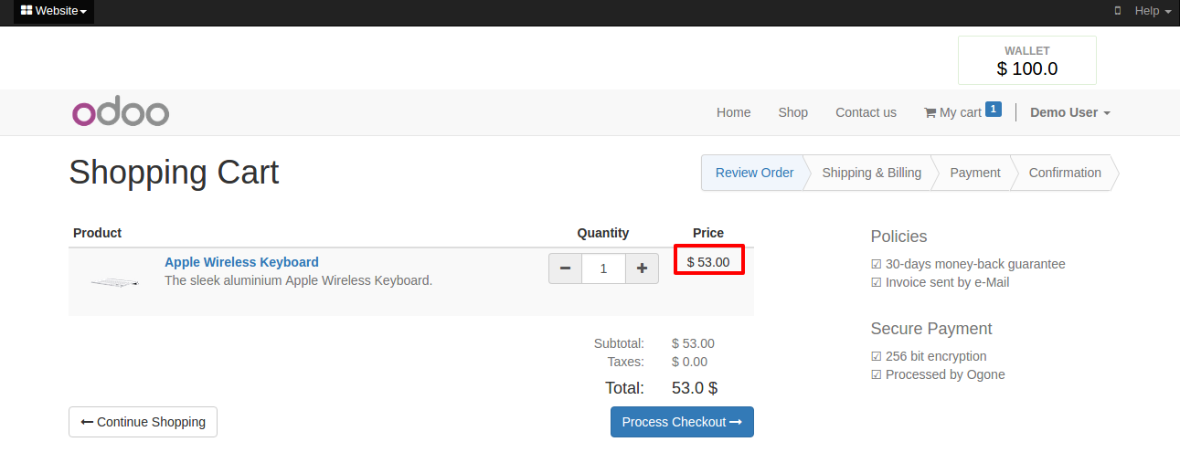The image size is (1180, 463).
Task: Go to the Home page
Action: point(733,112)
